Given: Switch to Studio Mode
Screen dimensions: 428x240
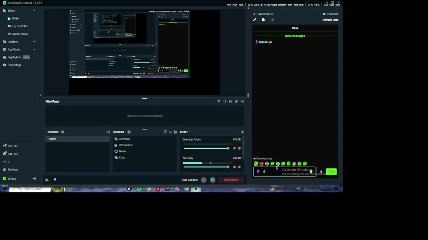Looking at the screenshot, I should pyautogui.click(x=20, y=34).
